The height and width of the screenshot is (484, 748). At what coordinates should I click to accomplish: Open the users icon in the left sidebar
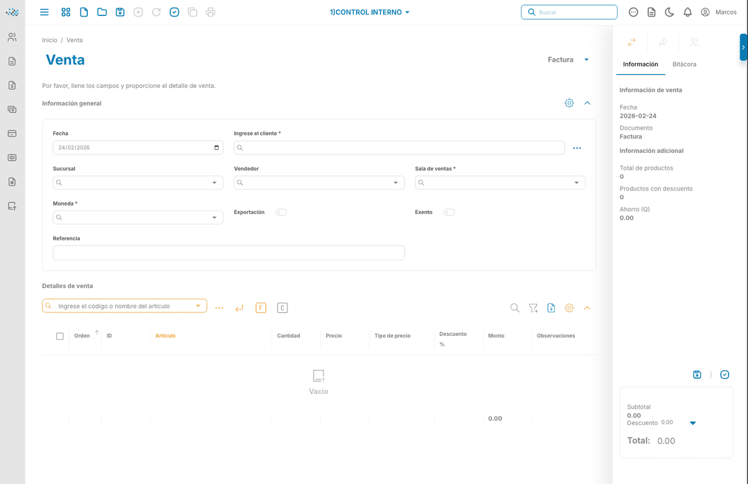click(12, 37)
